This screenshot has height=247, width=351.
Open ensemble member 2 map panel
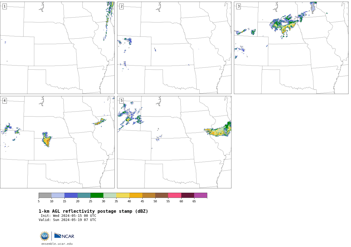click(174, 48)
